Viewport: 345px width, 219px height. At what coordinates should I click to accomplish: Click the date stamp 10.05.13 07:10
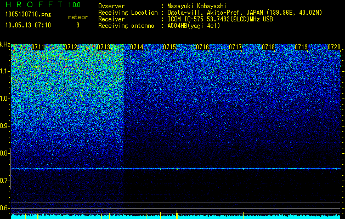tap(28, 25)
